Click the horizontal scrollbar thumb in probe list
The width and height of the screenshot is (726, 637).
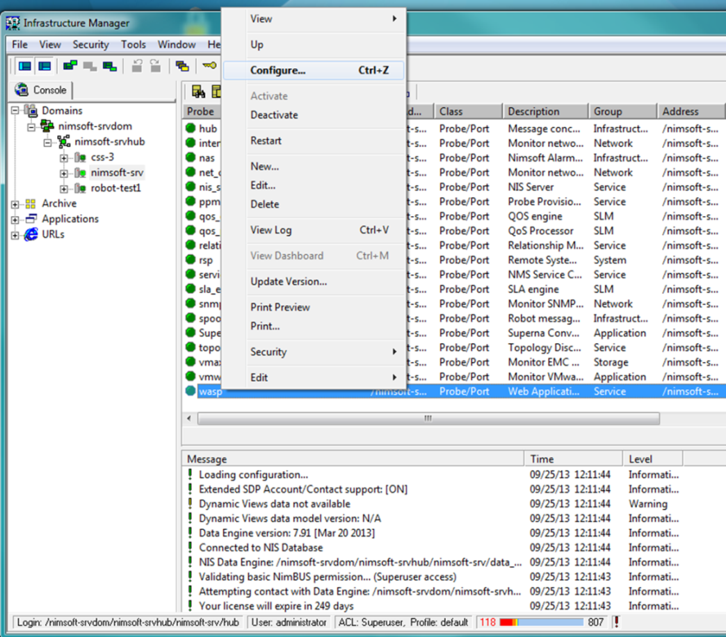point(428,418)
